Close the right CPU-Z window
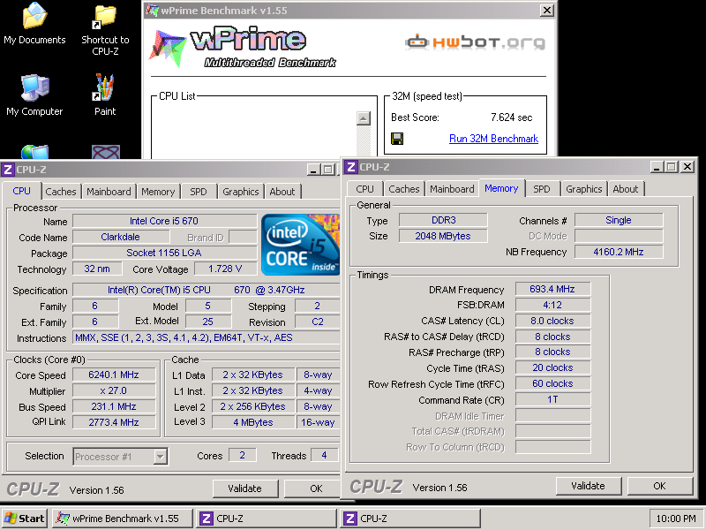This screenshot has height=530, width=706. pos(687,167)
